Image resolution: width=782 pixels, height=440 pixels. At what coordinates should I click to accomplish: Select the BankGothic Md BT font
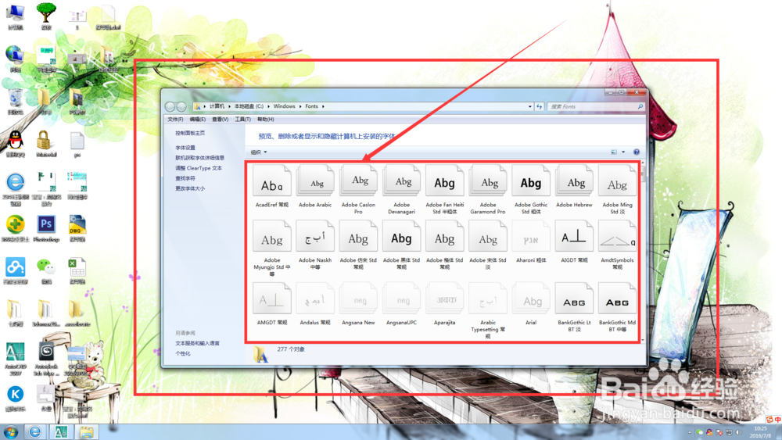(x=617, y=307)
